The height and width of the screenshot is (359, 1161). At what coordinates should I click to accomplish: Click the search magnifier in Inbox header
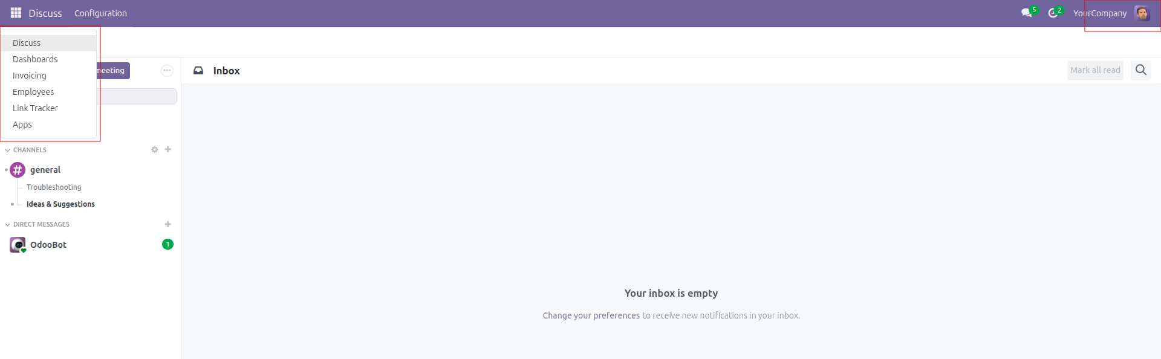click(x=1140, y=70)
